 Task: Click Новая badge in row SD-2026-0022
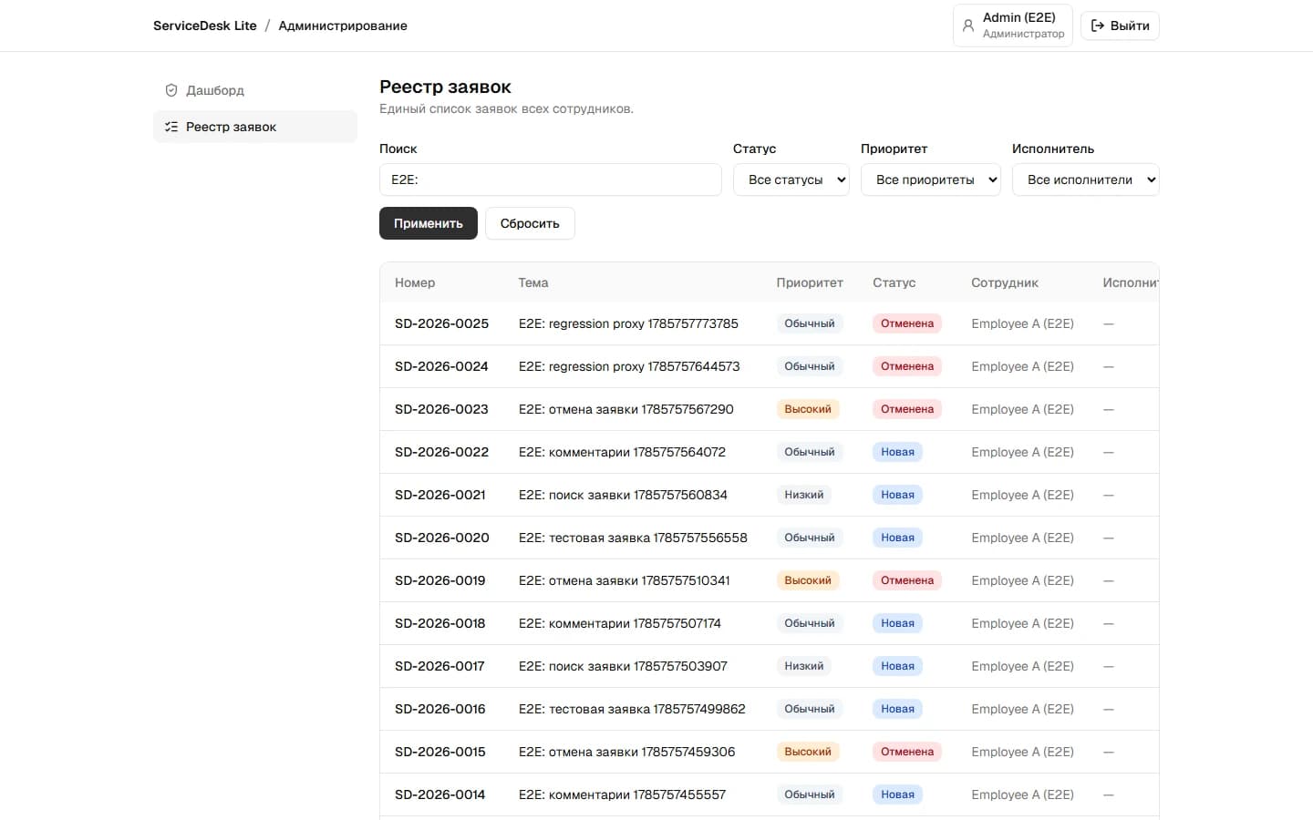[898, 452]
